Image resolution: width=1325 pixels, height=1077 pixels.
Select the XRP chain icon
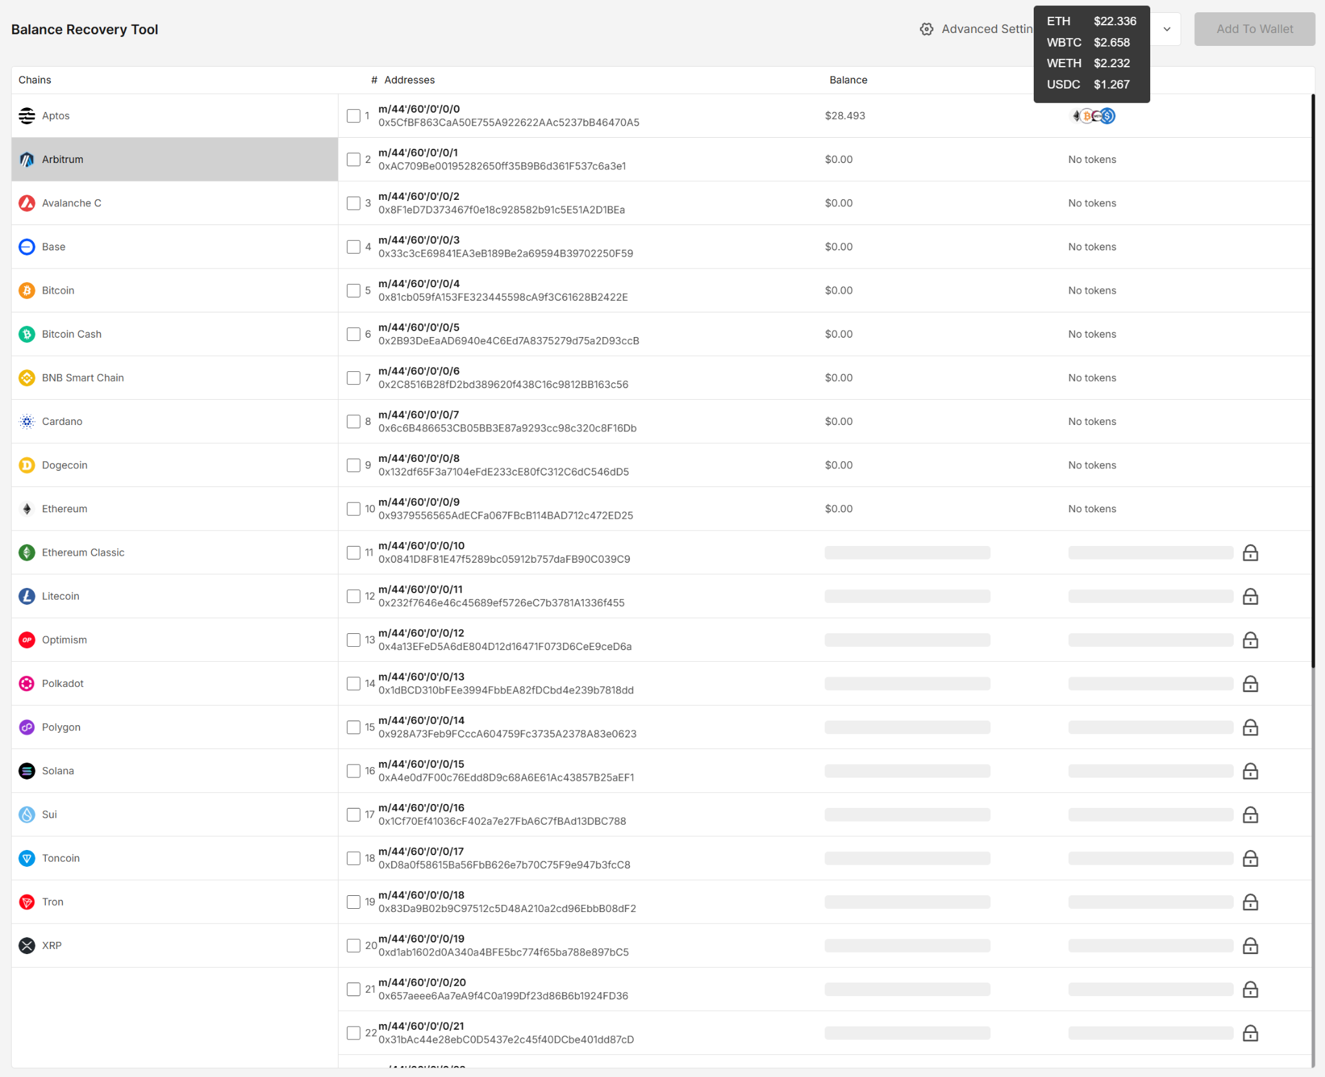(27, 945)
